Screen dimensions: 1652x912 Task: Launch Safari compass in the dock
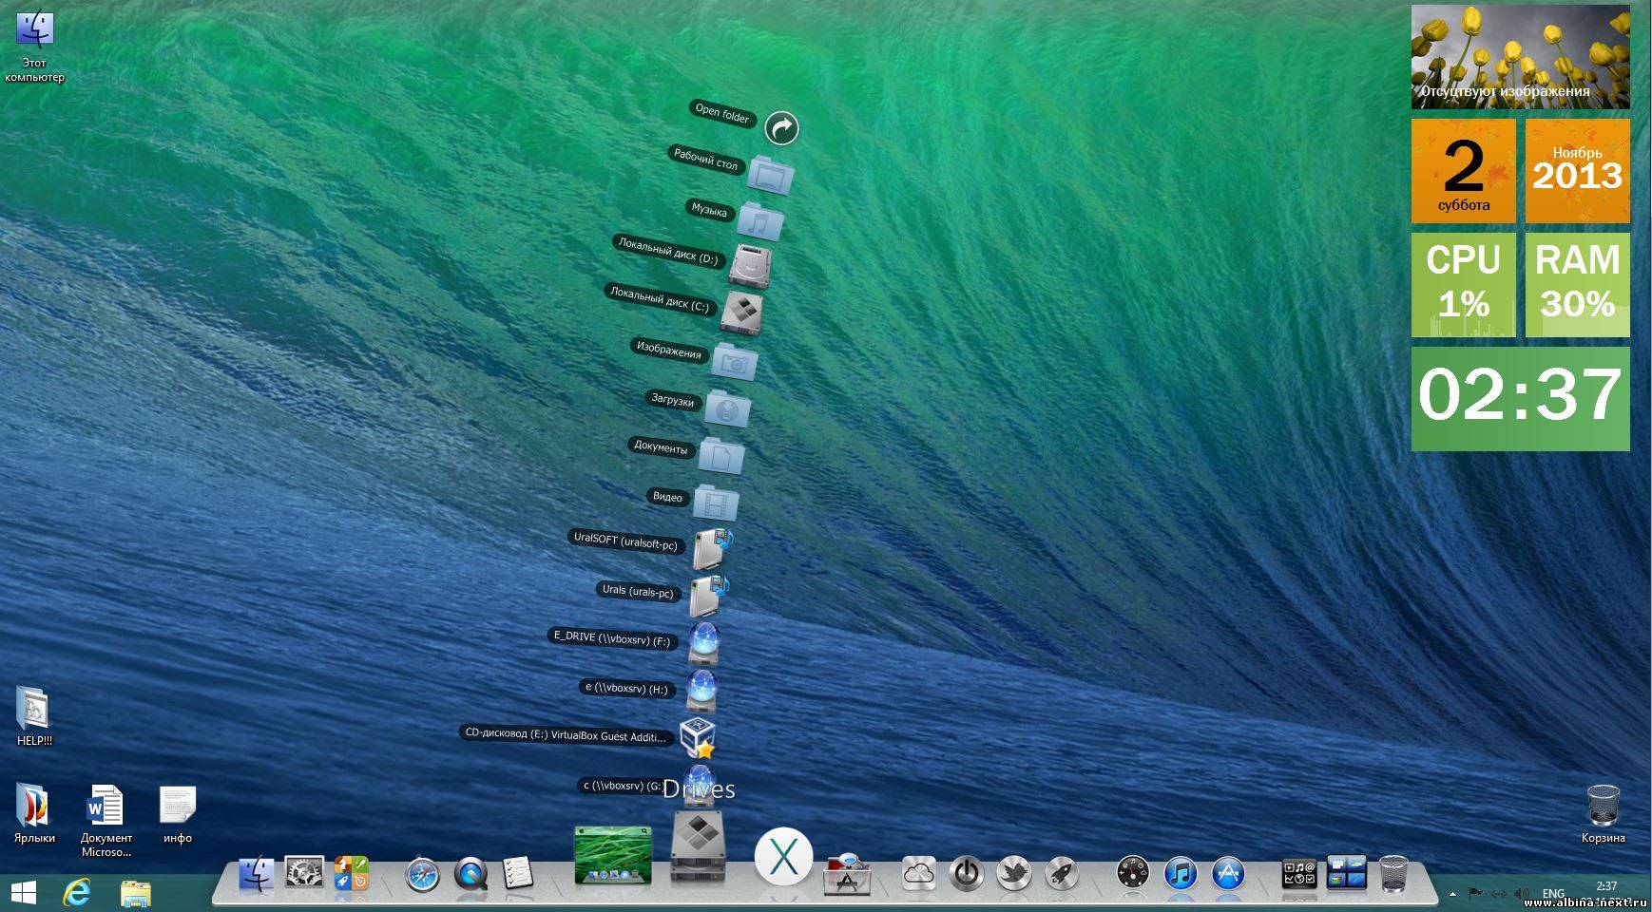point(422,875)
